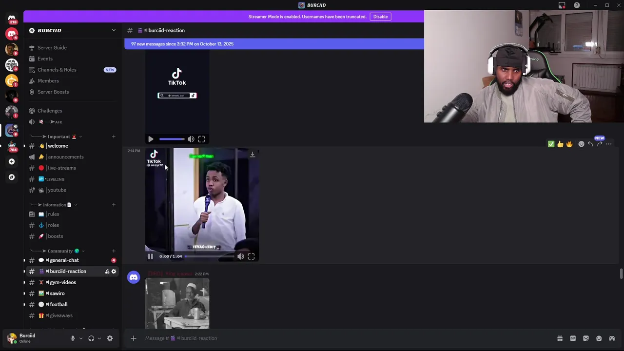Collapse the Information category

[x=54, y=205]
